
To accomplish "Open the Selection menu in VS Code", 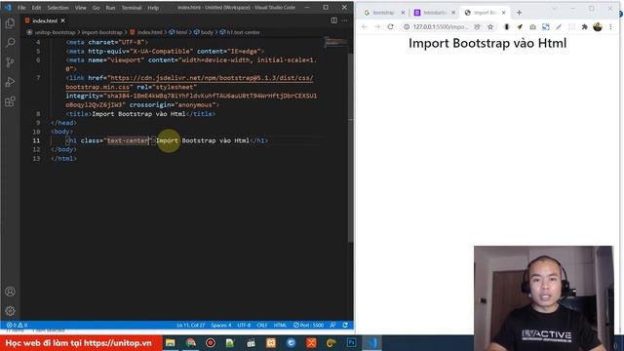I will click(58, 8).
